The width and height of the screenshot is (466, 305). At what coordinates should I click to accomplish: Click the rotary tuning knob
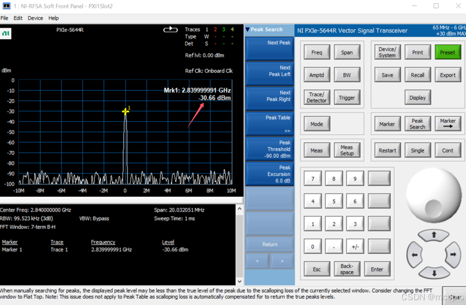pyautogui.click(x=434, y=195)
